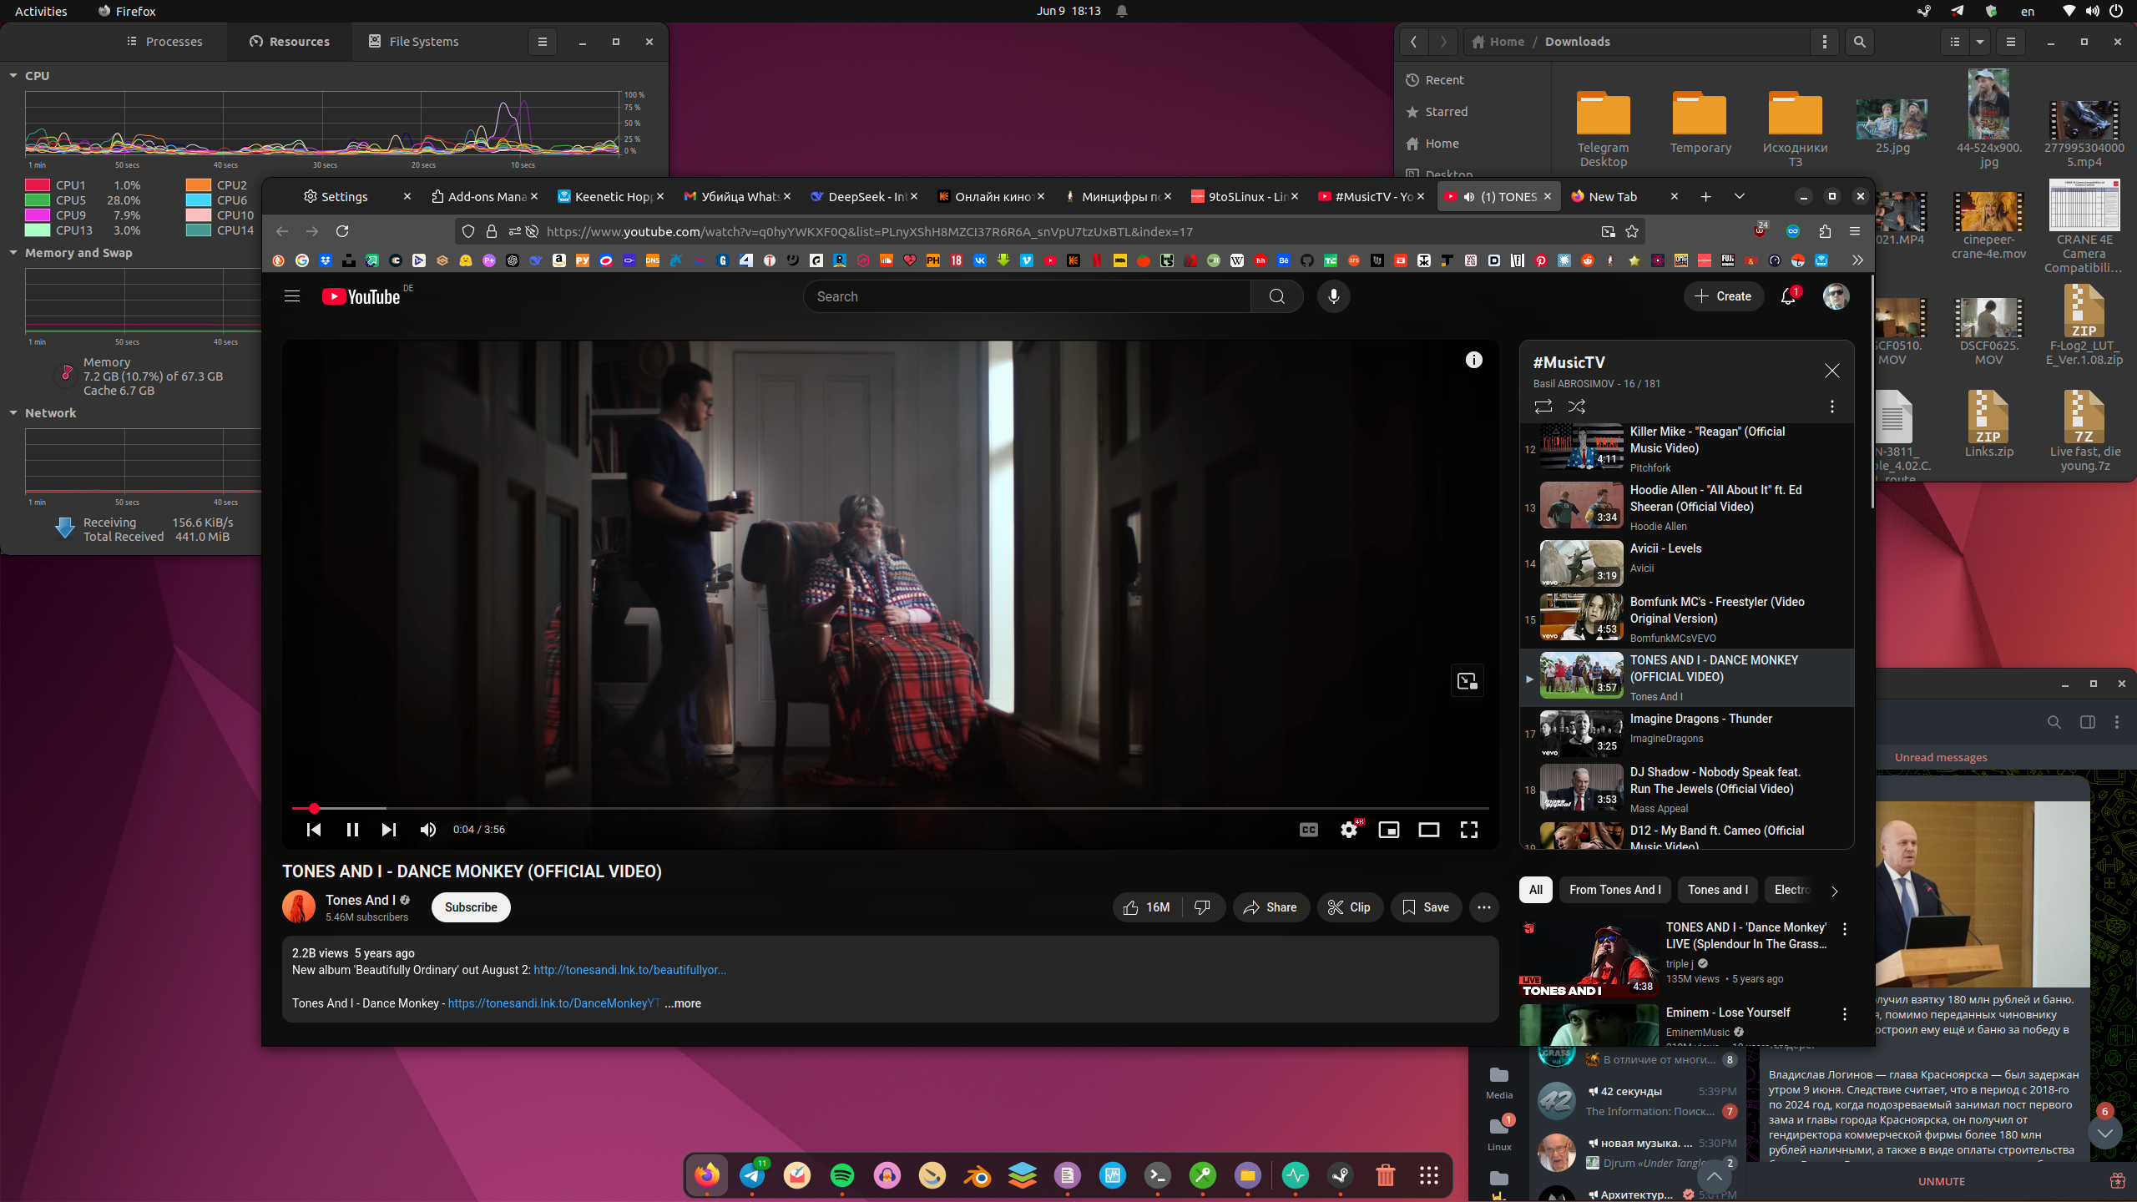This screenshot has height=1202, width=2137.
Task: Open Starred in Files sidebar
Action: coord(1446,111)
